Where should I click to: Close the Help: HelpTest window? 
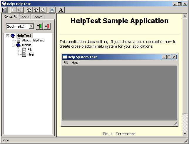(185, 4)
